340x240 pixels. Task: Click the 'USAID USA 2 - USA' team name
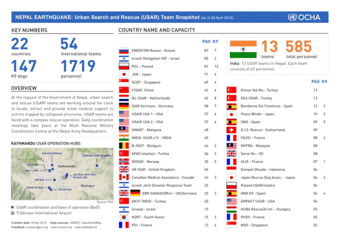147,122
